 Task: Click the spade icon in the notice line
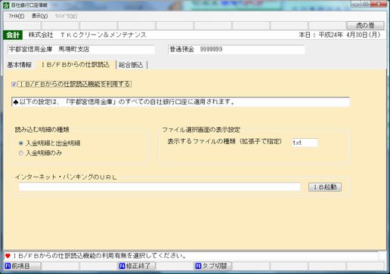(16, 102)
